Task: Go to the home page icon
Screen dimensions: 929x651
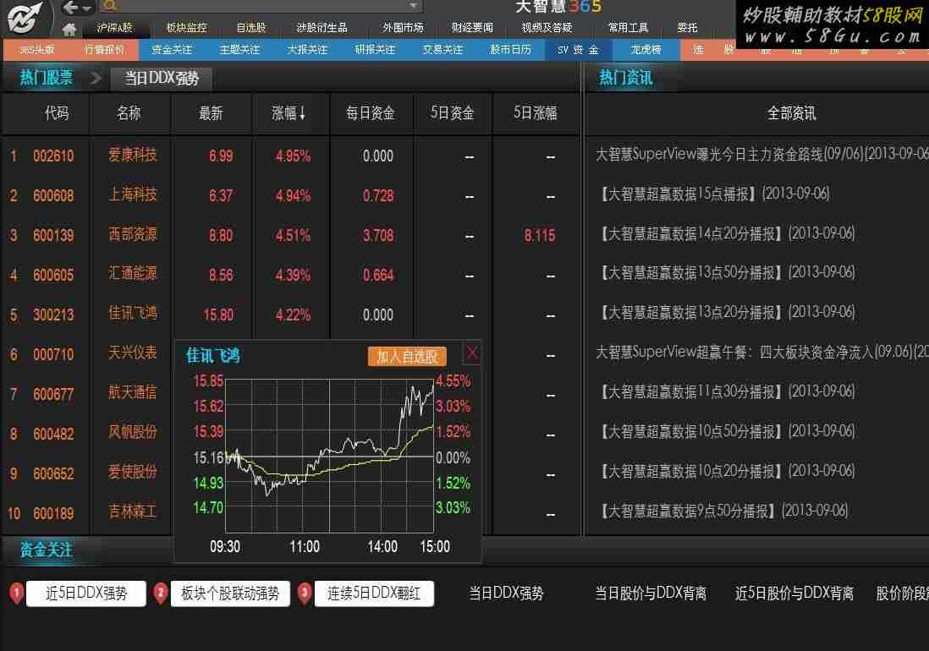Action: (x=69, y=29)
